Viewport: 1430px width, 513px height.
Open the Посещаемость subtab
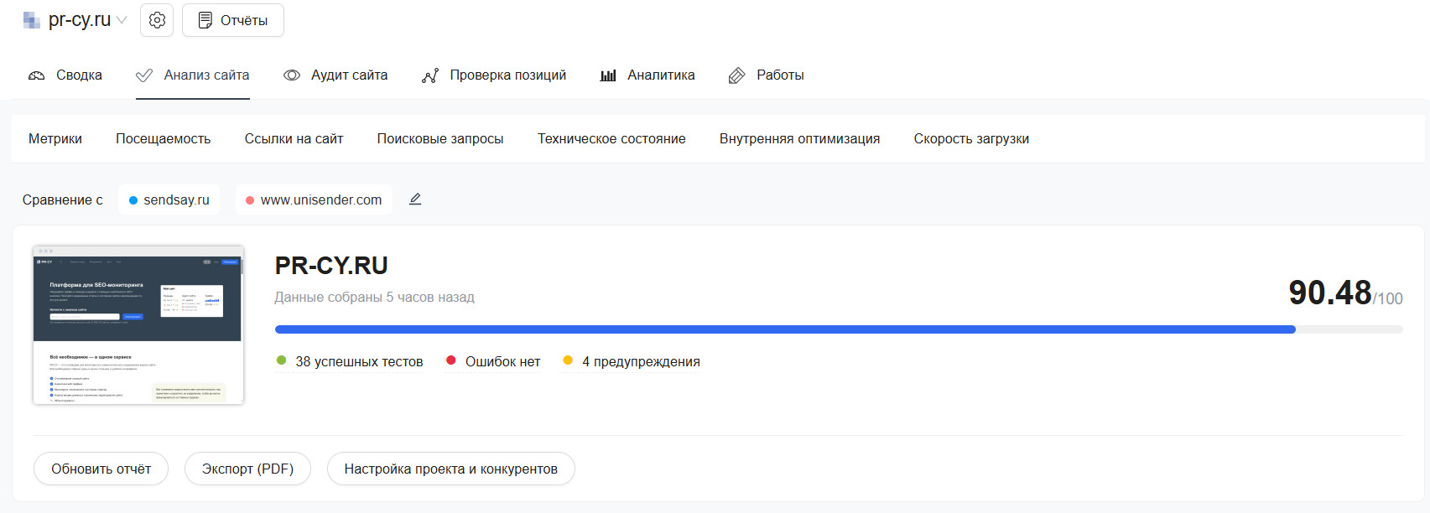point(164,139)
